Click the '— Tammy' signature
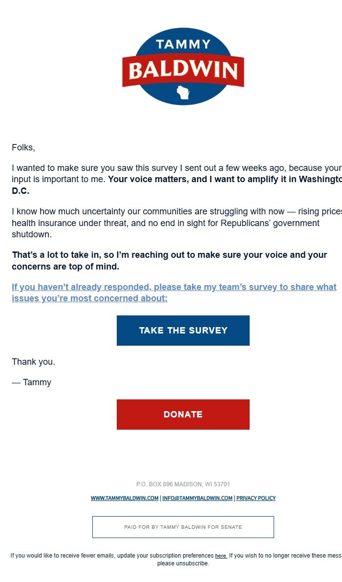 click(x=32, y=382)
